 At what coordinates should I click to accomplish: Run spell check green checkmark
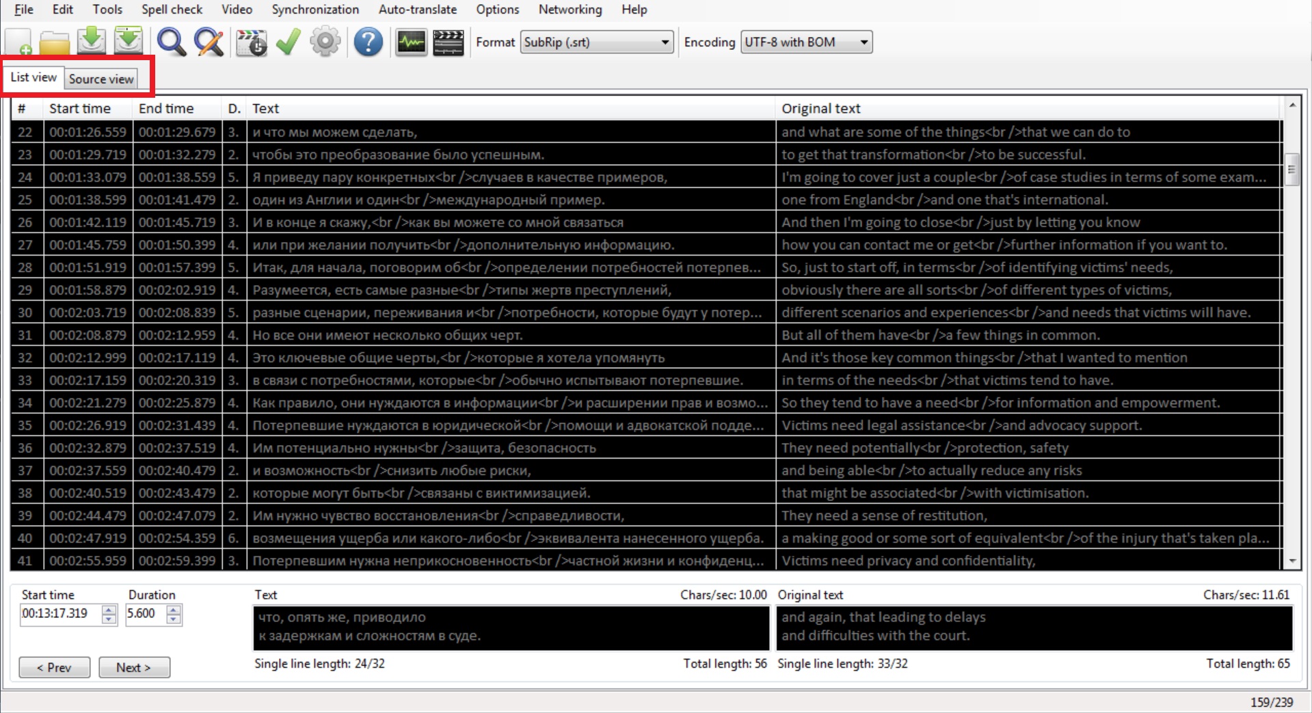coord(289,42)
